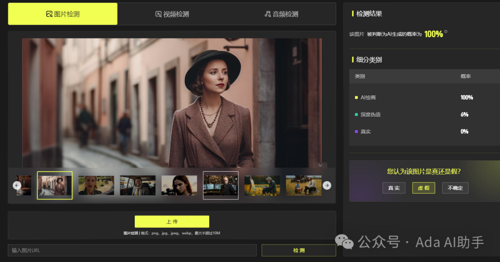The width and height of the screenshot is (500, 262).
Task: Select thumbnail of man smiling in car
Action: click(x=137, y=185)
